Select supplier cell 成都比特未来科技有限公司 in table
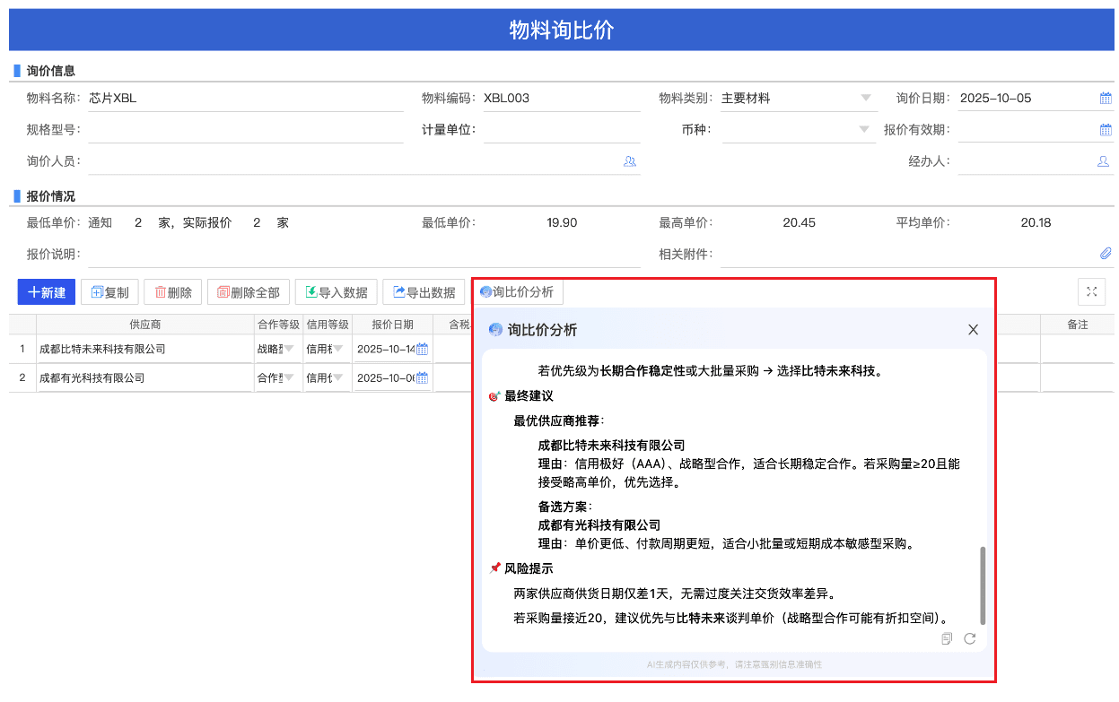1119x702 pixels. (145, 350)
